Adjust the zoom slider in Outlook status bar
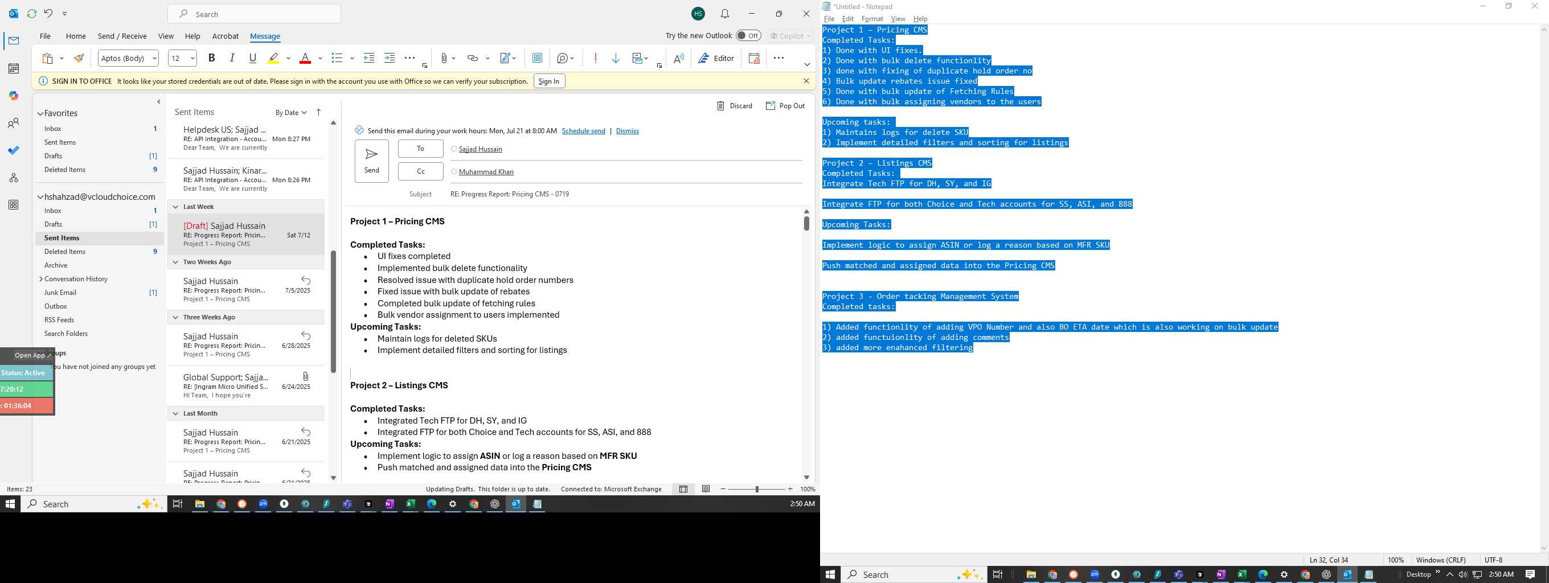 (757, 489)
